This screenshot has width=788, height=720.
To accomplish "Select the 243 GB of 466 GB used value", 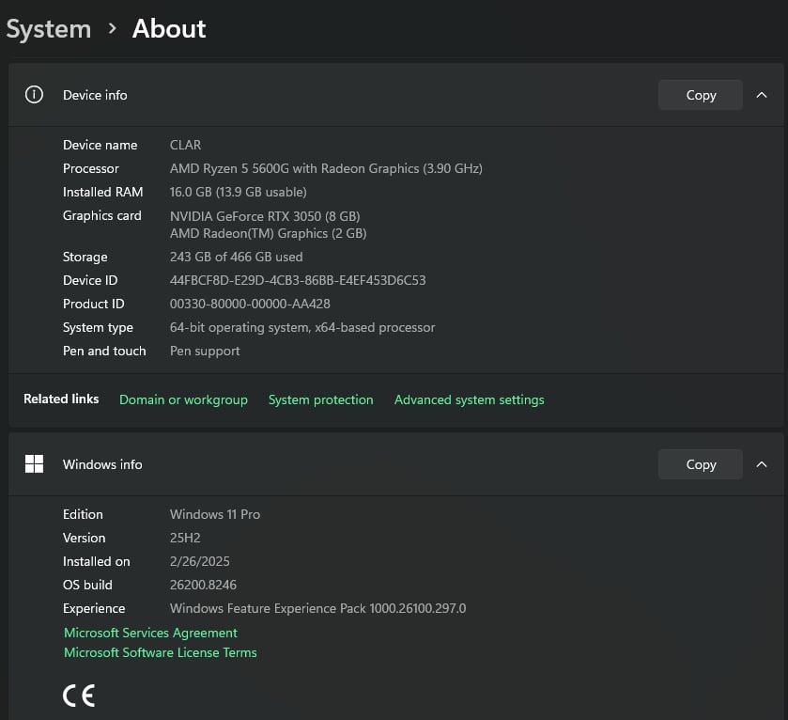I will 236,257.
